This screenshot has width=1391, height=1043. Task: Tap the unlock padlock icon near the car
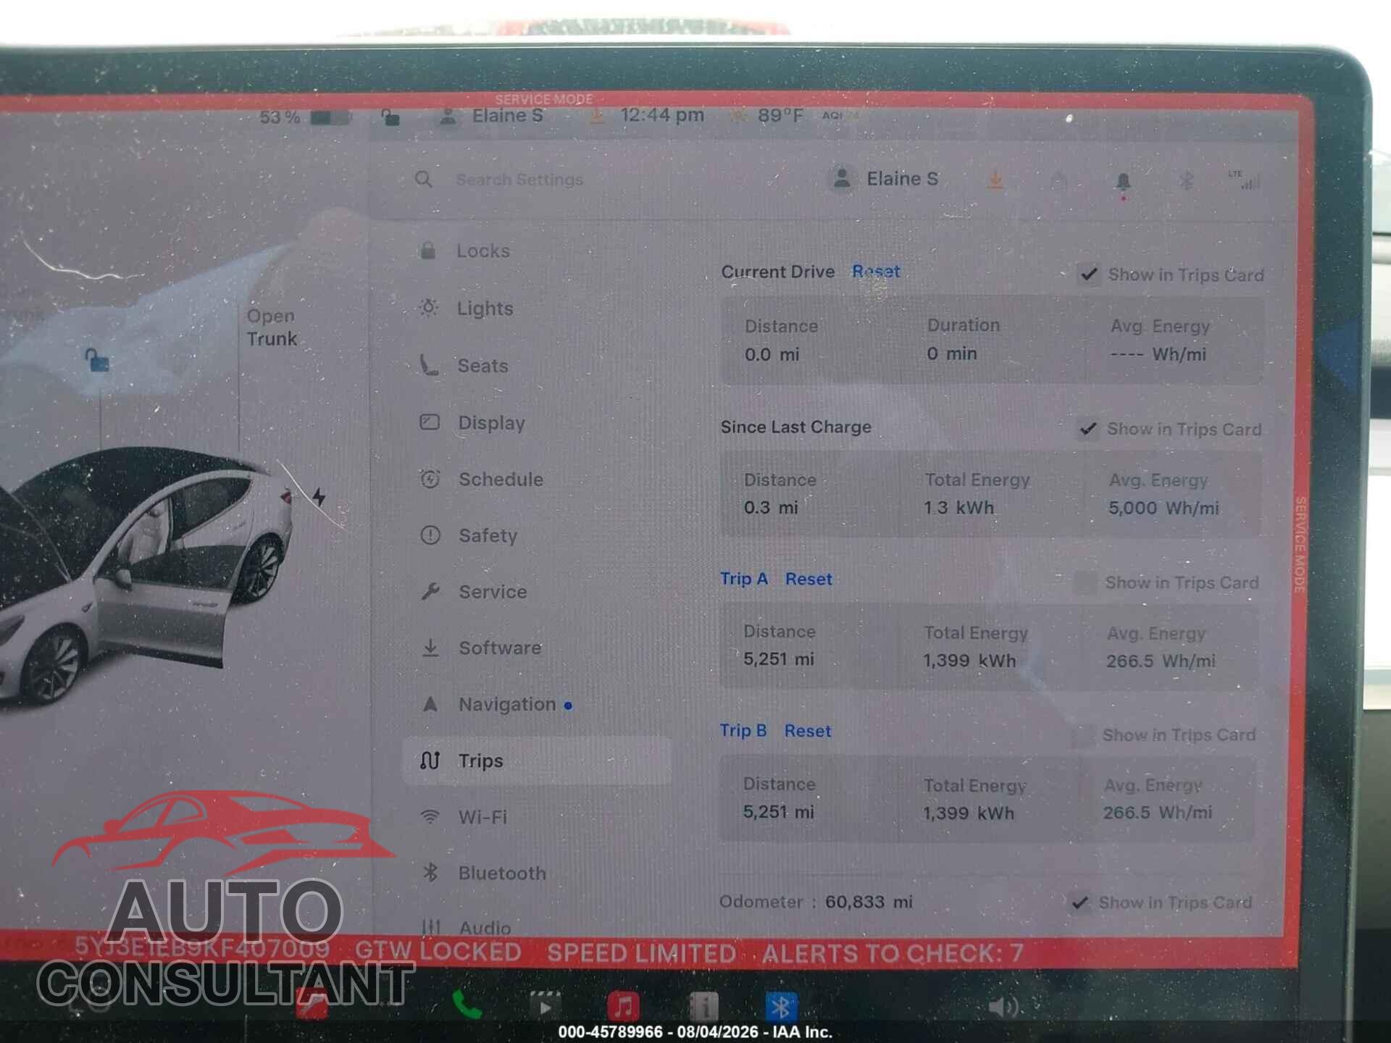(96, 359)
